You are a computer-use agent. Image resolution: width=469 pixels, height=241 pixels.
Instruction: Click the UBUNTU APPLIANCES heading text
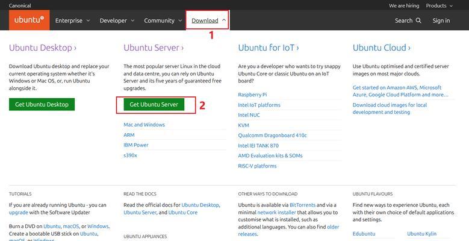click(145, 237)
